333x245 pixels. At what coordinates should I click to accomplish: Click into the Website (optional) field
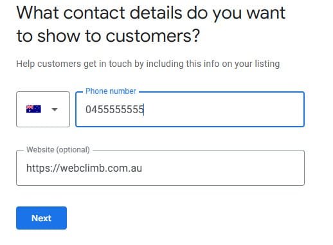pyautogui.click(x=160, y=168)
